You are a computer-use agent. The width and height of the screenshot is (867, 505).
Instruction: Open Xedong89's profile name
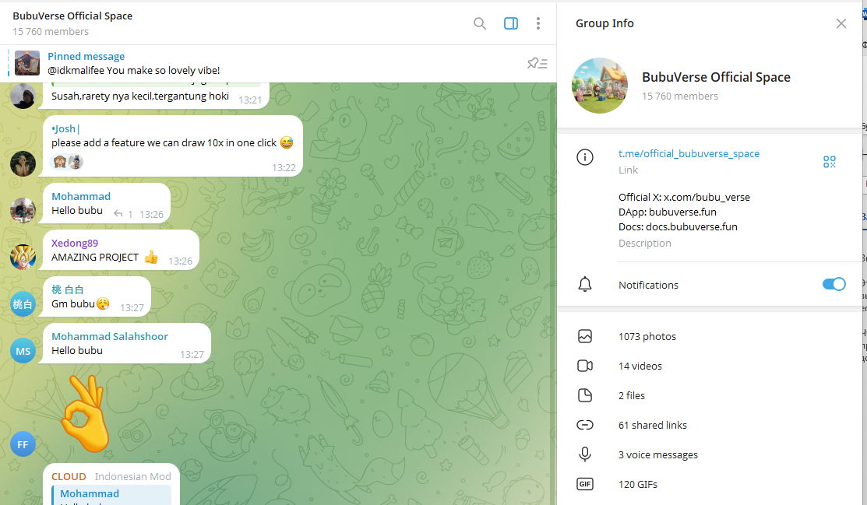coord(75,243)
